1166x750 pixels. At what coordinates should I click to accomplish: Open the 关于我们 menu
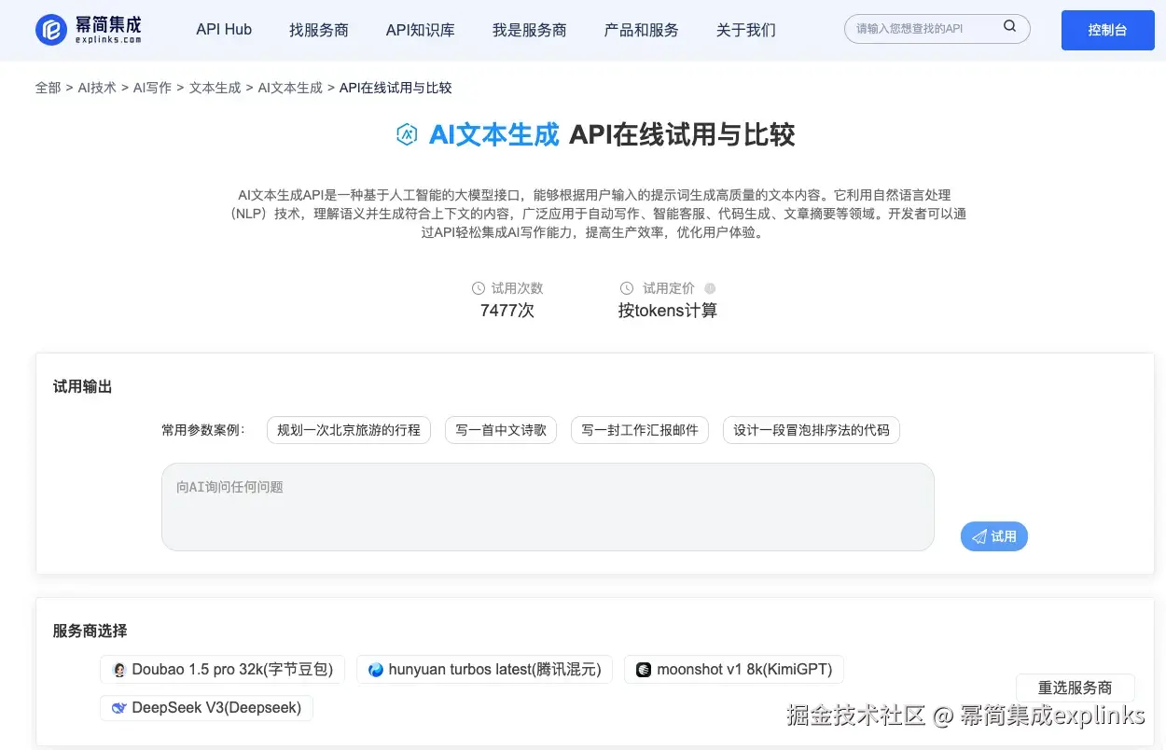(x=746, y=30)
